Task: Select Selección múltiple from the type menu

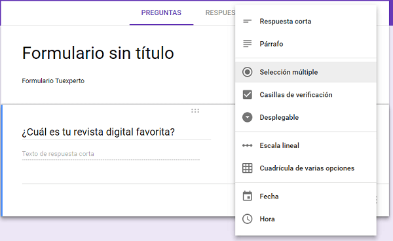Action: click(306, 72)
